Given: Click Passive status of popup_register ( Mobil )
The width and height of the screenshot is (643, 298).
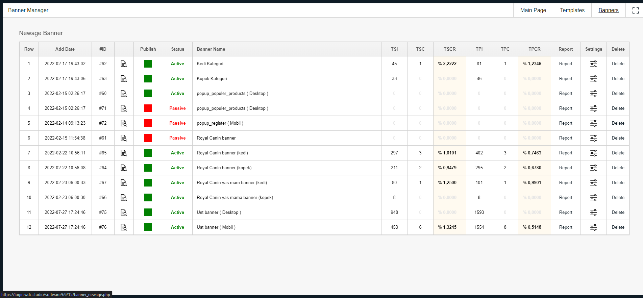Looking at the screenshot, I should (177, 123).
